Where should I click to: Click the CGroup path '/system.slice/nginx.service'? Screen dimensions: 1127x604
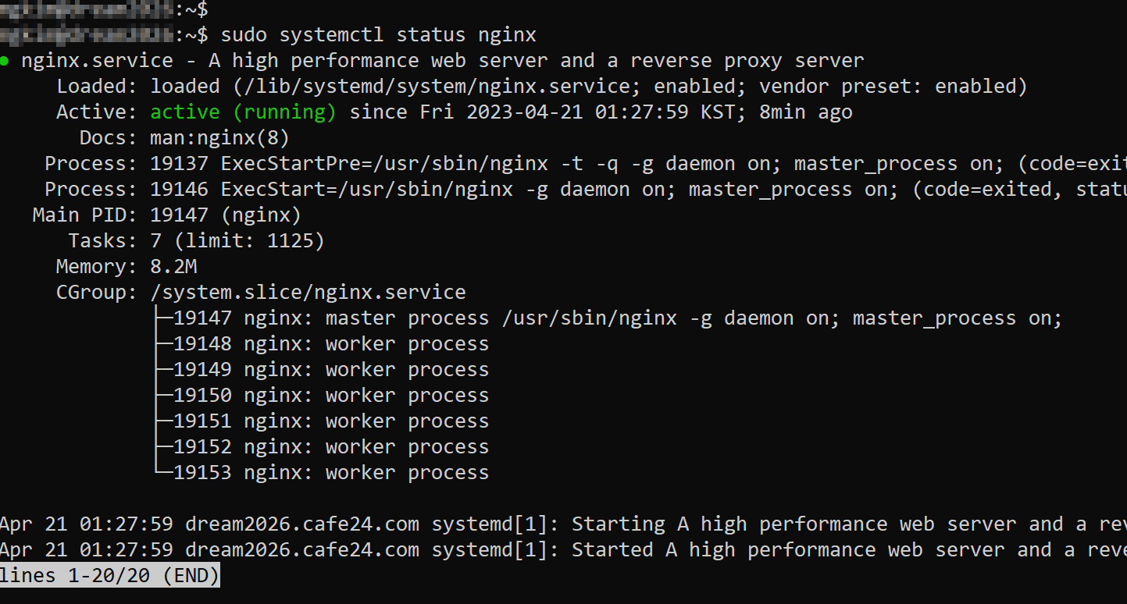click(x=308, y=293)
